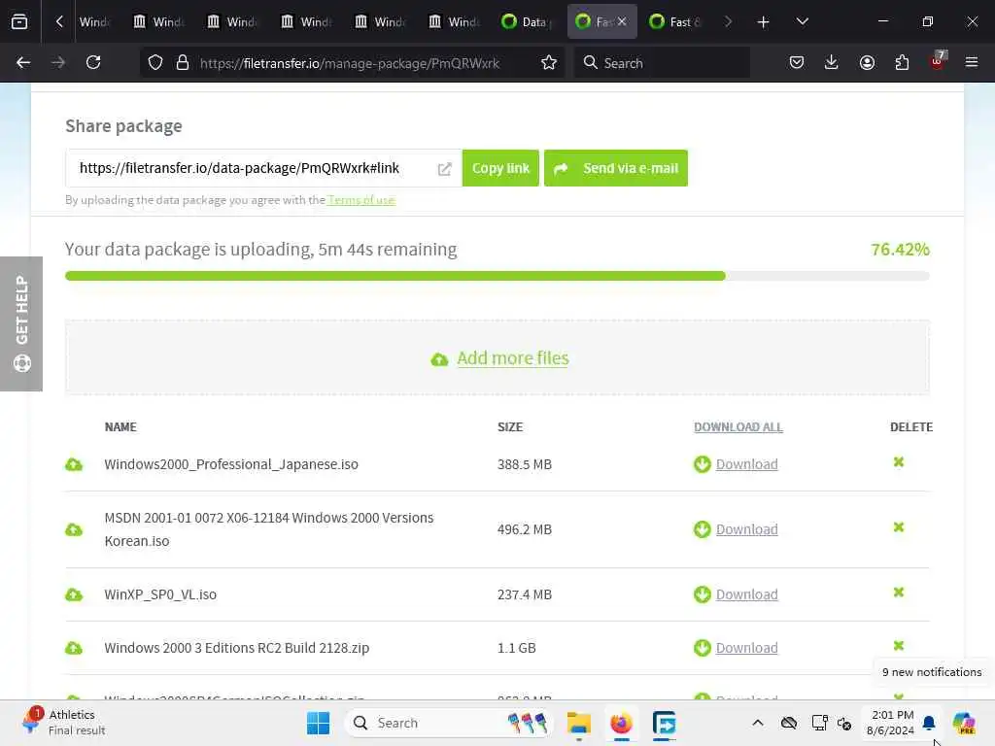Viewport: 995px width, 746px height.
Task: Click cloud icon beside Japanese.iso file
Action: pos(74,464)
